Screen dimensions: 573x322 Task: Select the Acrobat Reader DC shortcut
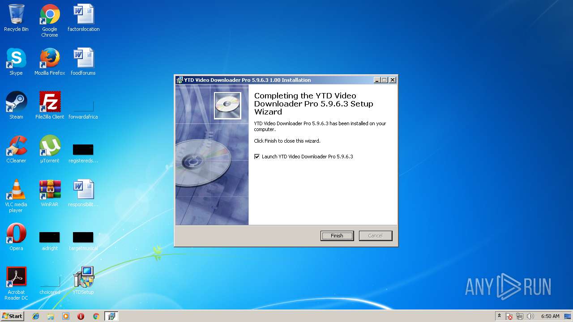click(16, 284)
